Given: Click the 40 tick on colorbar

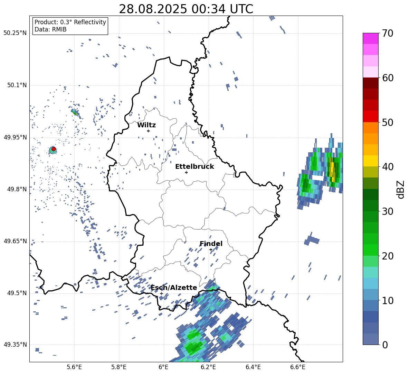Looking at the screenshot, I should click(387, 167).
